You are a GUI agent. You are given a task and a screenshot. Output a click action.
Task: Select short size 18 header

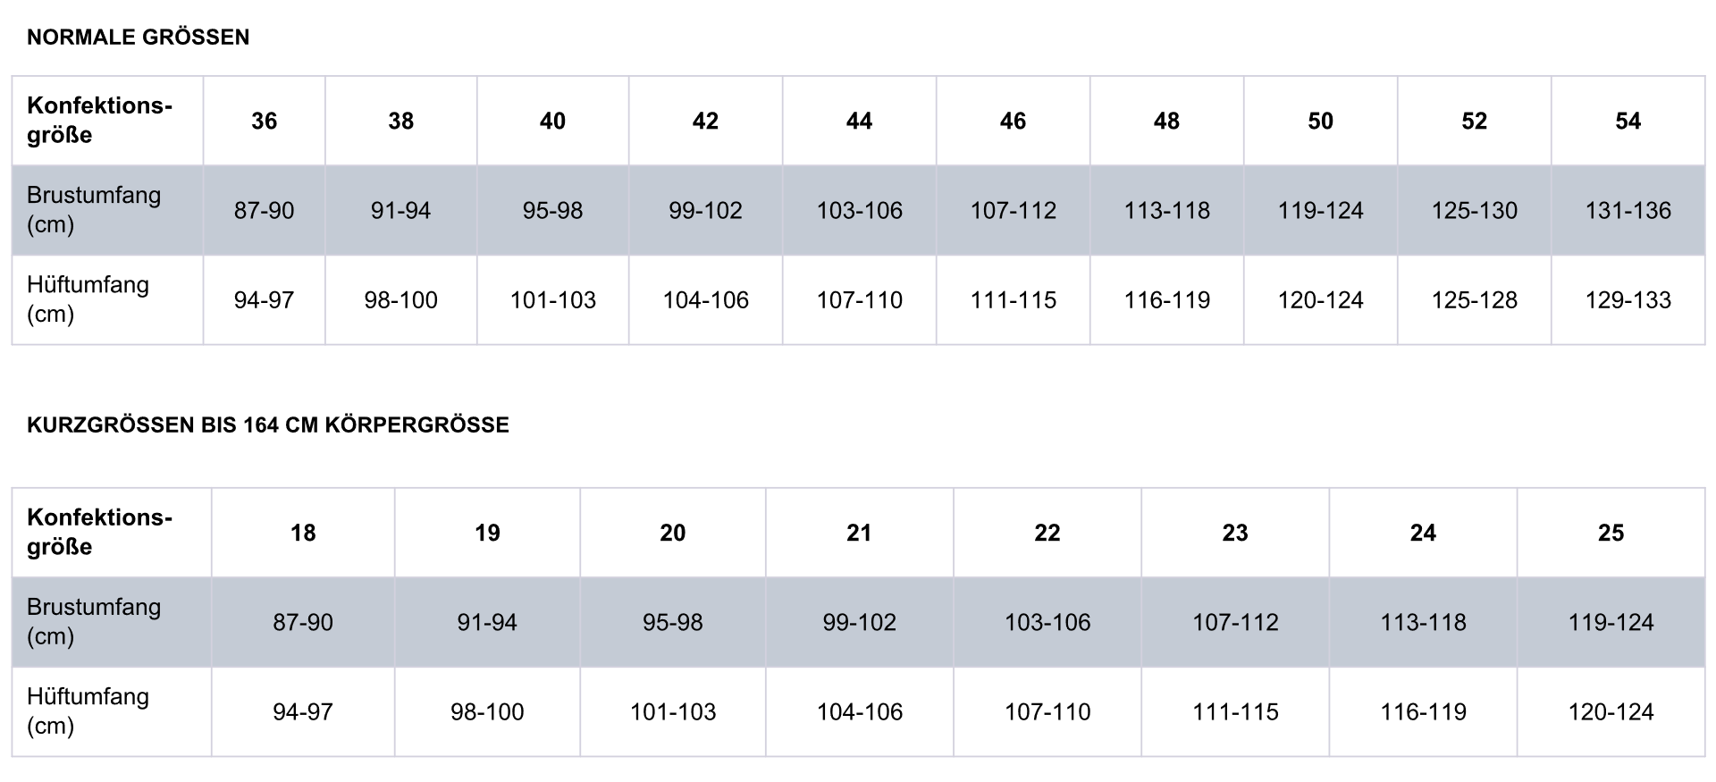click(303, 533)
